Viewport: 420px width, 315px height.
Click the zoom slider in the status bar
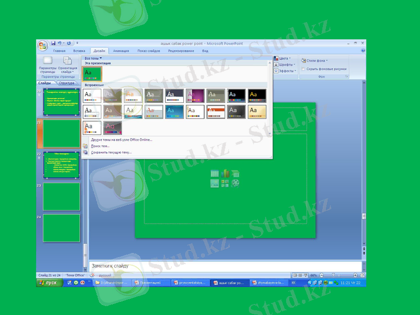333,275
